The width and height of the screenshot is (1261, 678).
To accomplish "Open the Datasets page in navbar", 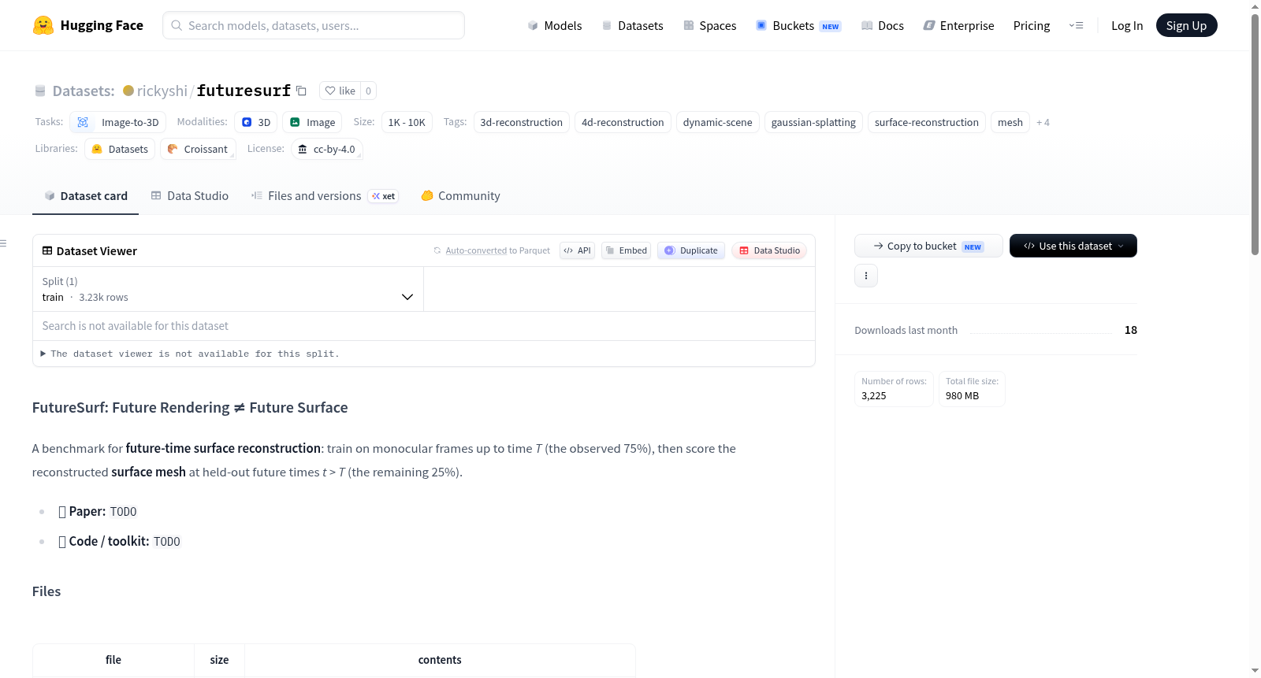I will click(632, 25).
